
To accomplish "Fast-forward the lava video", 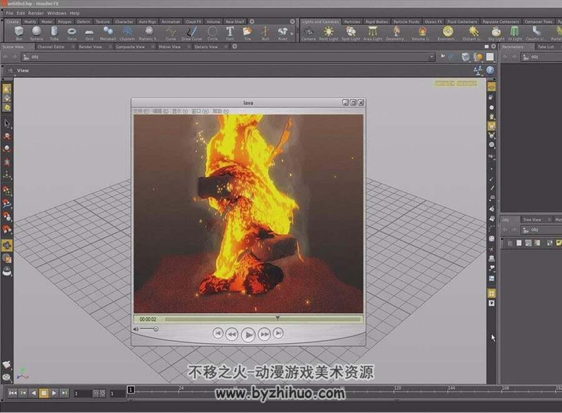I will point(264,334).
